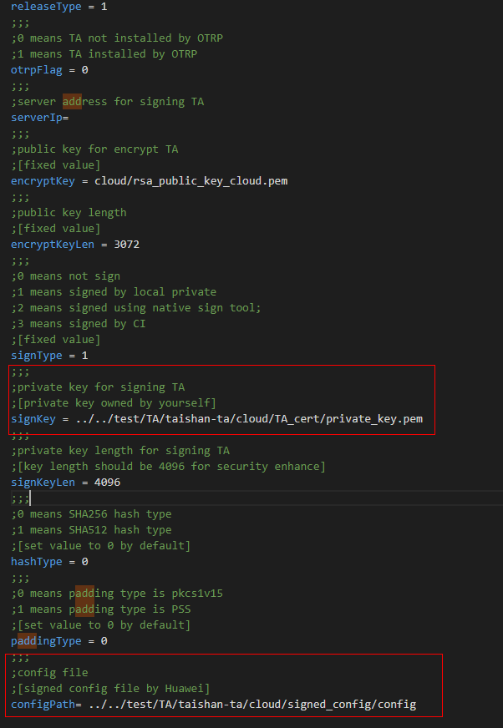The width and height of the screenshot is (503, 728).
Task: Click ';0 means SHA256 hash type' comment
Action: (x=91, y=514)
